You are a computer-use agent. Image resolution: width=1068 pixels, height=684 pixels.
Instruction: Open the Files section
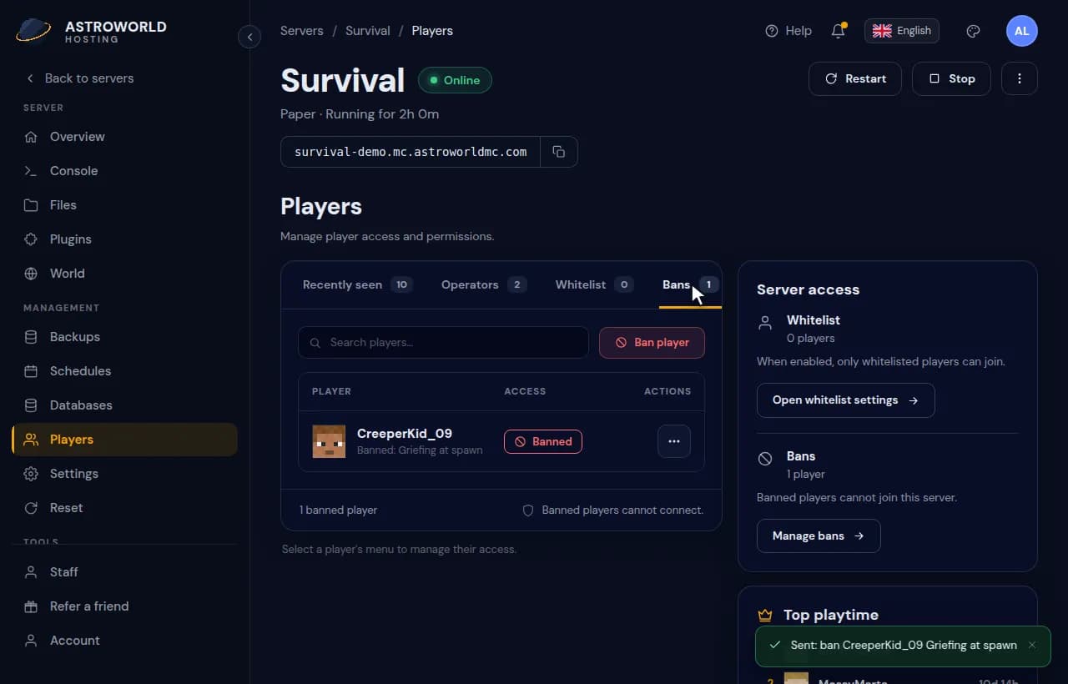[125, 205]
